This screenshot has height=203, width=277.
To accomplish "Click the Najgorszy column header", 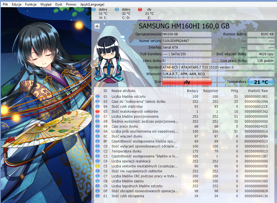I will pyautogui.click(x=210, y=91).
